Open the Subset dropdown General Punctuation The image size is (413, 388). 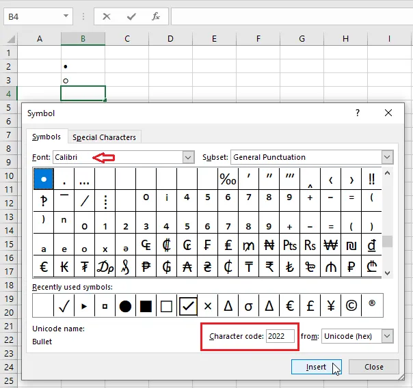point(387,157)
